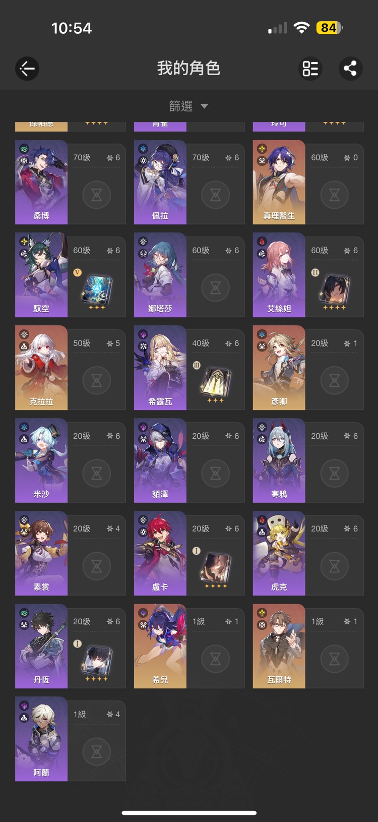The image size is (378, 822).
Task: Switch to list view layout icon
Action: pos(310,69)
